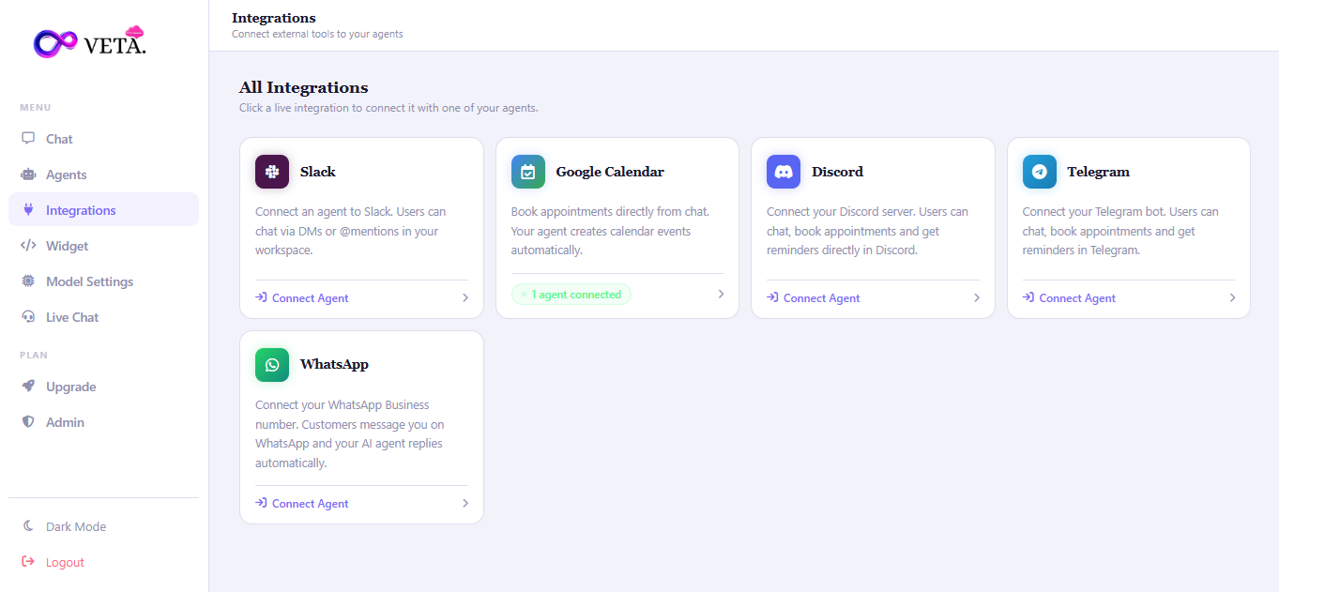Click the Discord card title
1325x592 pixels.
(x=837, y=172)
